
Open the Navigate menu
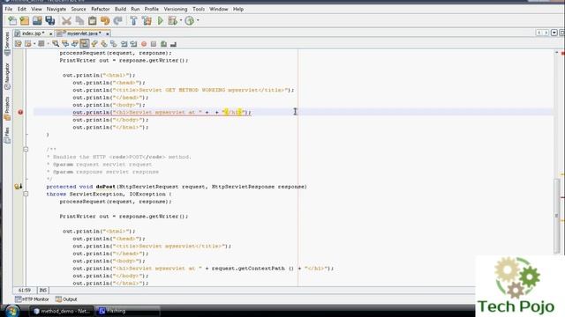[x=56, y=9]
